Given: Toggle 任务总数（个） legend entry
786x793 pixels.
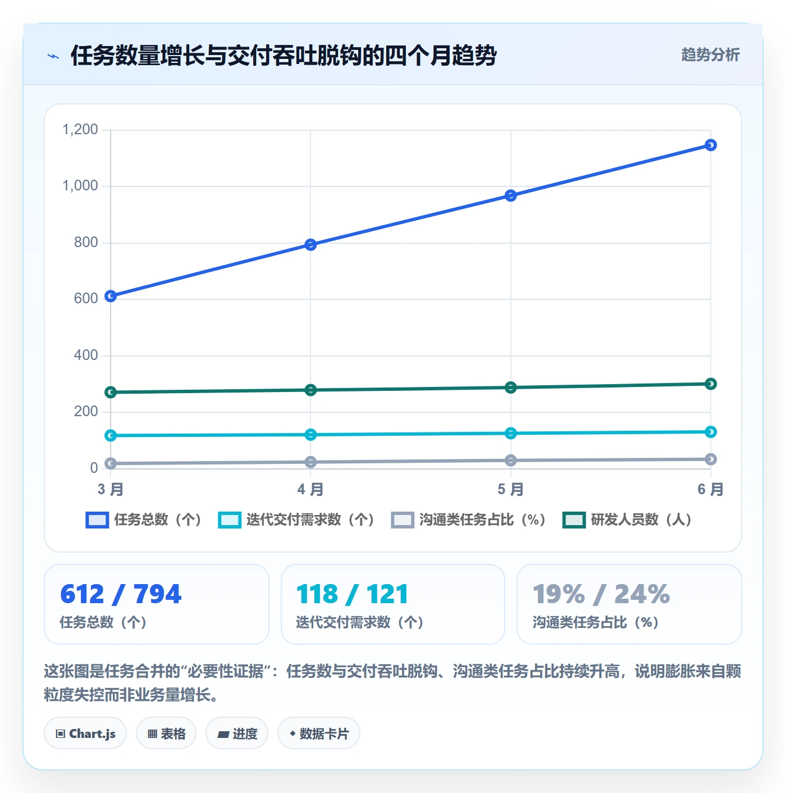Looking at the screenshot, I should click(144, 520).
